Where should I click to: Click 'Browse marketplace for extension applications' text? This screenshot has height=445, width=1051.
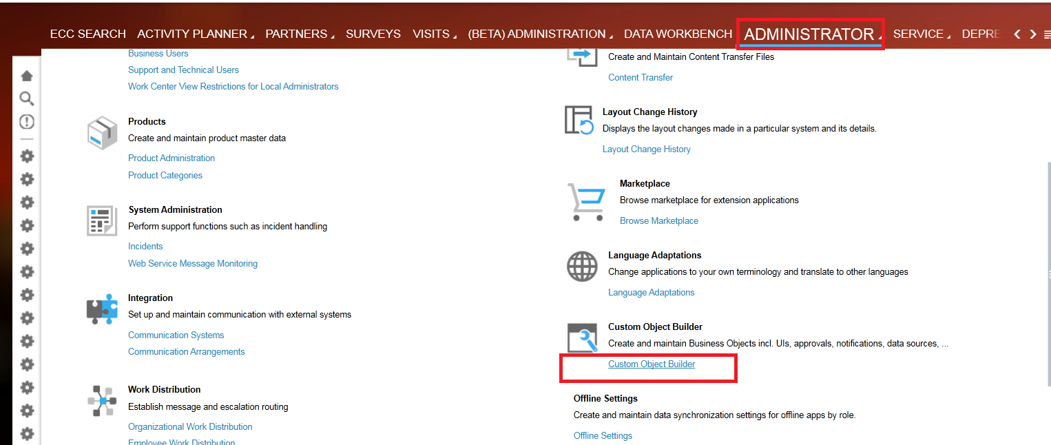coord(709,200)
